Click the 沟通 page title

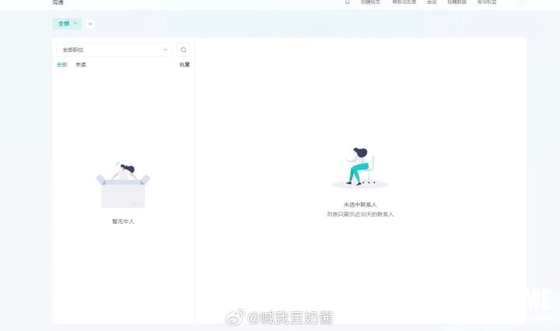click(58, 3)
